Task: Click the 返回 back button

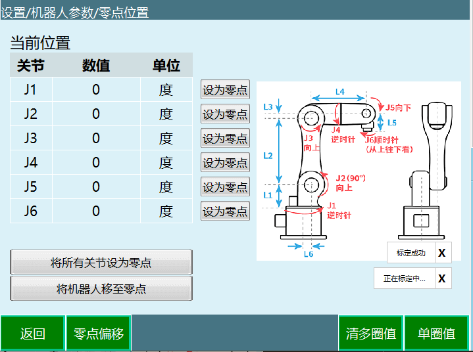Action: [32, 334]
